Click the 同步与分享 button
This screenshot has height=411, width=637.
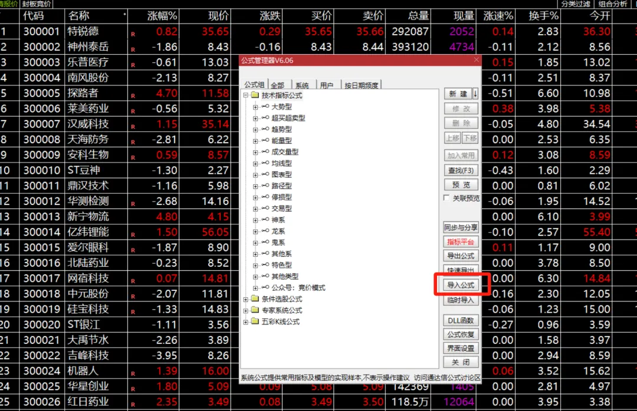click(461, 228)
